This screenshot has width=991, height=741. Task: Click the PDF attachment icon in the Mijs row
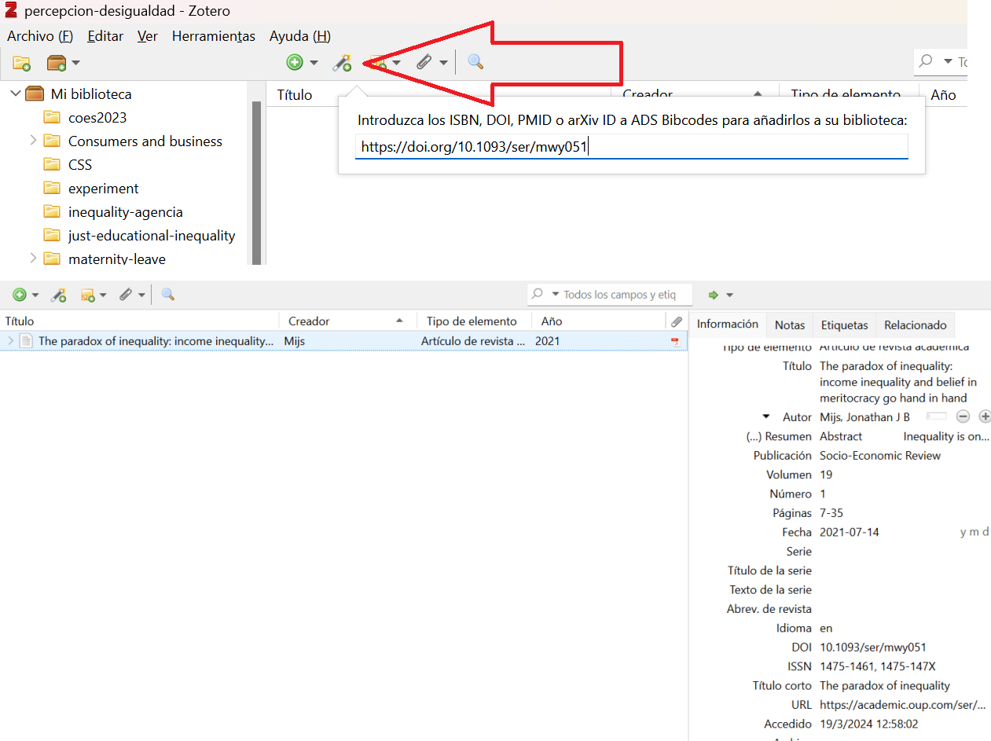click(674, 341)
